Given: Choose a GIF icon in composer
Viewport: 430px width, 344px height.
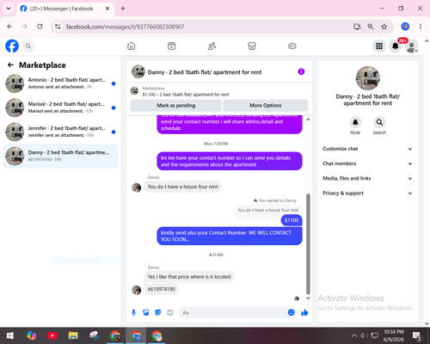Looking at the screenshot, I should pyautogui.click(x=170, y=312).
